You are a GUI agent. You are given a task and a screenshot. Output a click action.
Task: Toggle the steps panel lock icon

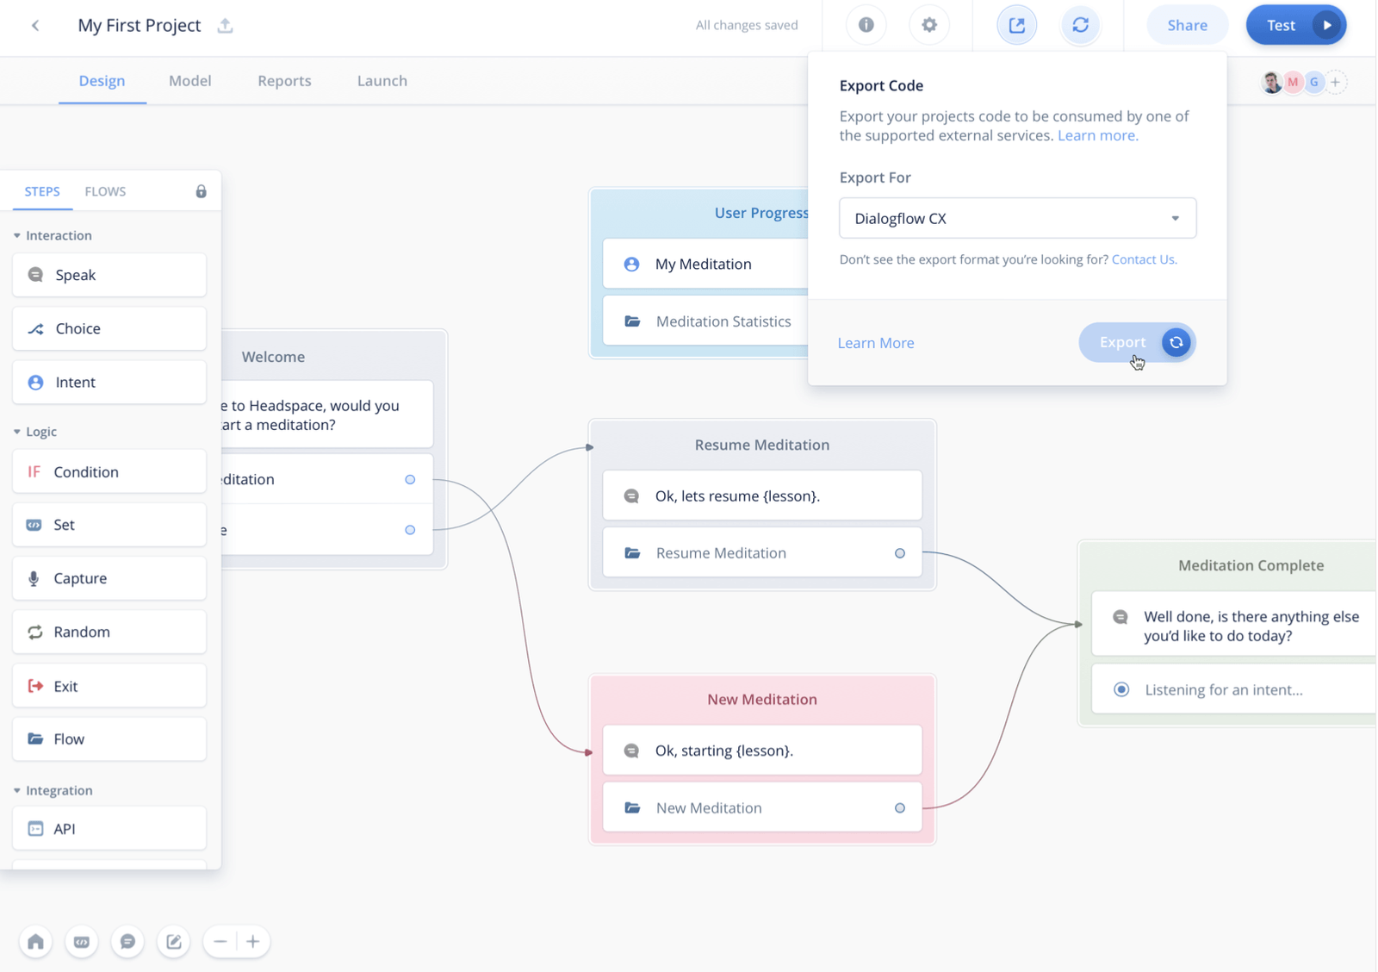201,191
